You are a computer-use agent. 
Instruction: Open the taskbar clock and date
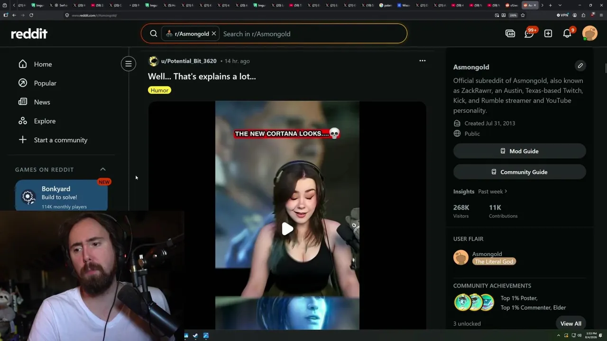(592, 335)
